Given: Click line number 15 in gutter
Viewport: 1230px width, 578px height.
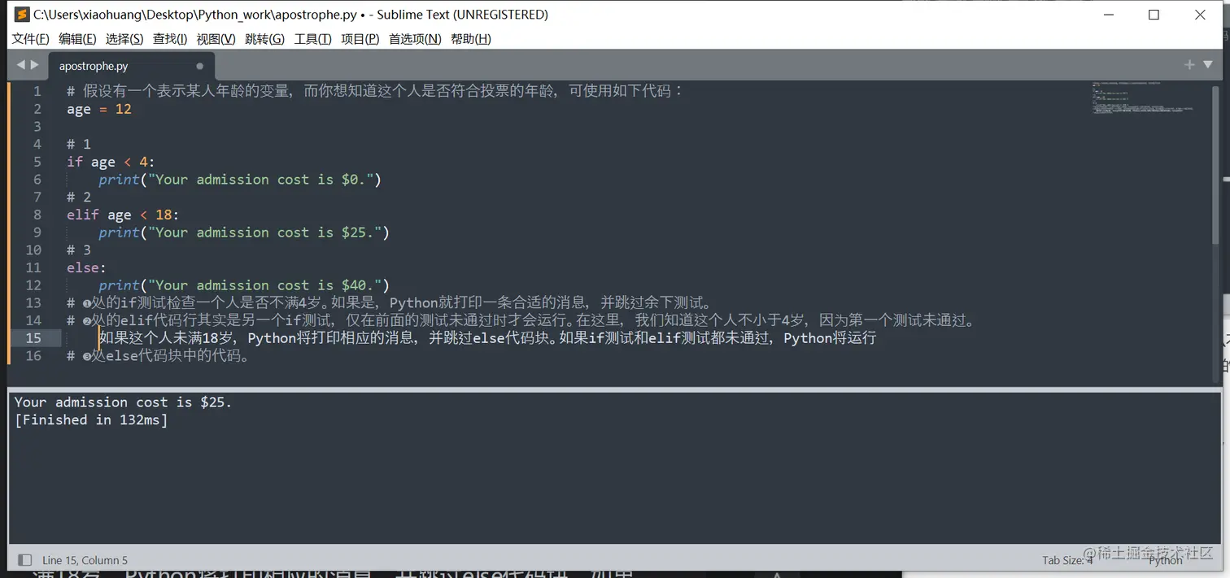Looking at the screenshot, I should [33, 338].
